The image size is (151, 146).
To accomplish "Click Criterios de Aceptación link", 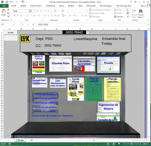I will (x=46, y=94).
